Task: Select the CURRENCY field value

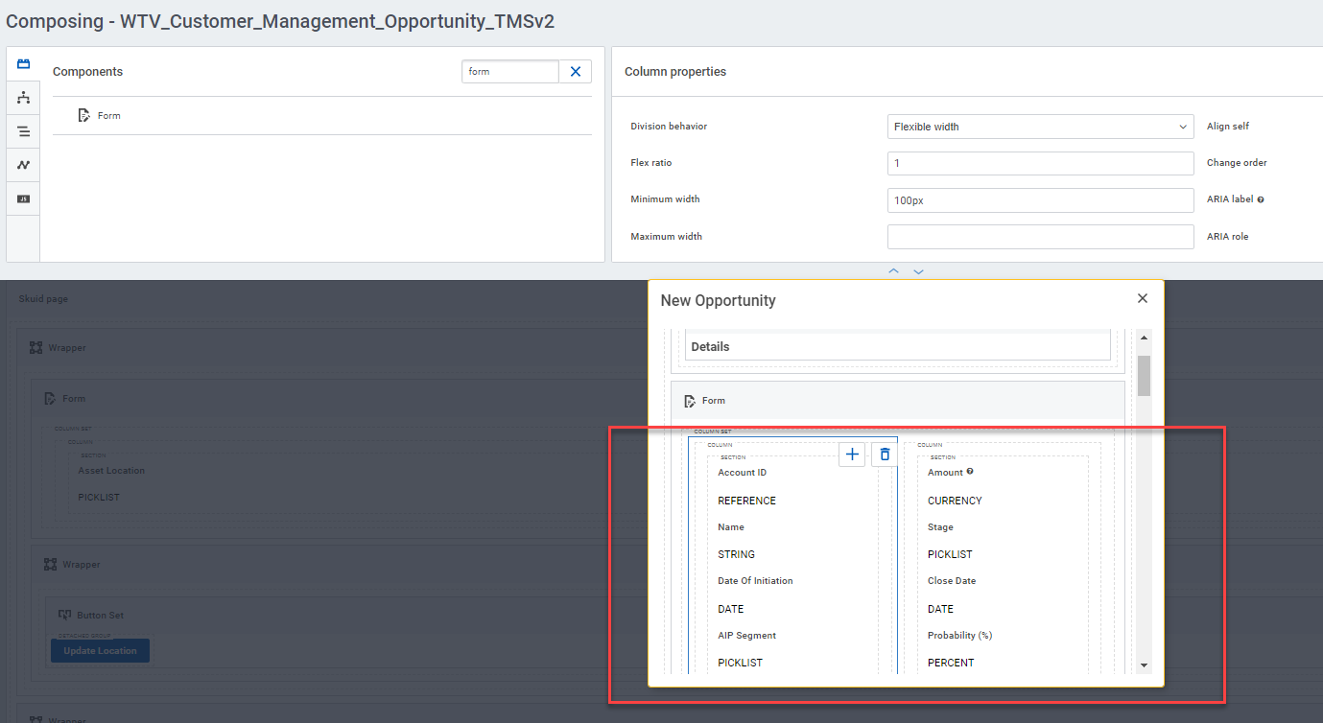Action: pyautogui.click(x=955, y=501)
